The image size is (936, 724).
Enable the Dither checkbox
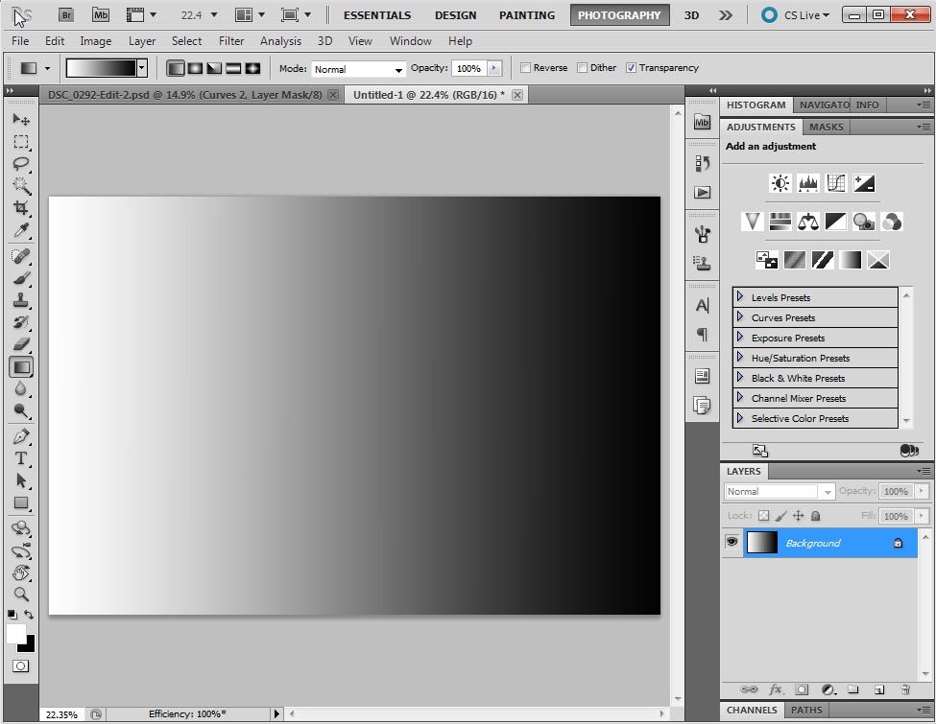tap(583, 68)
